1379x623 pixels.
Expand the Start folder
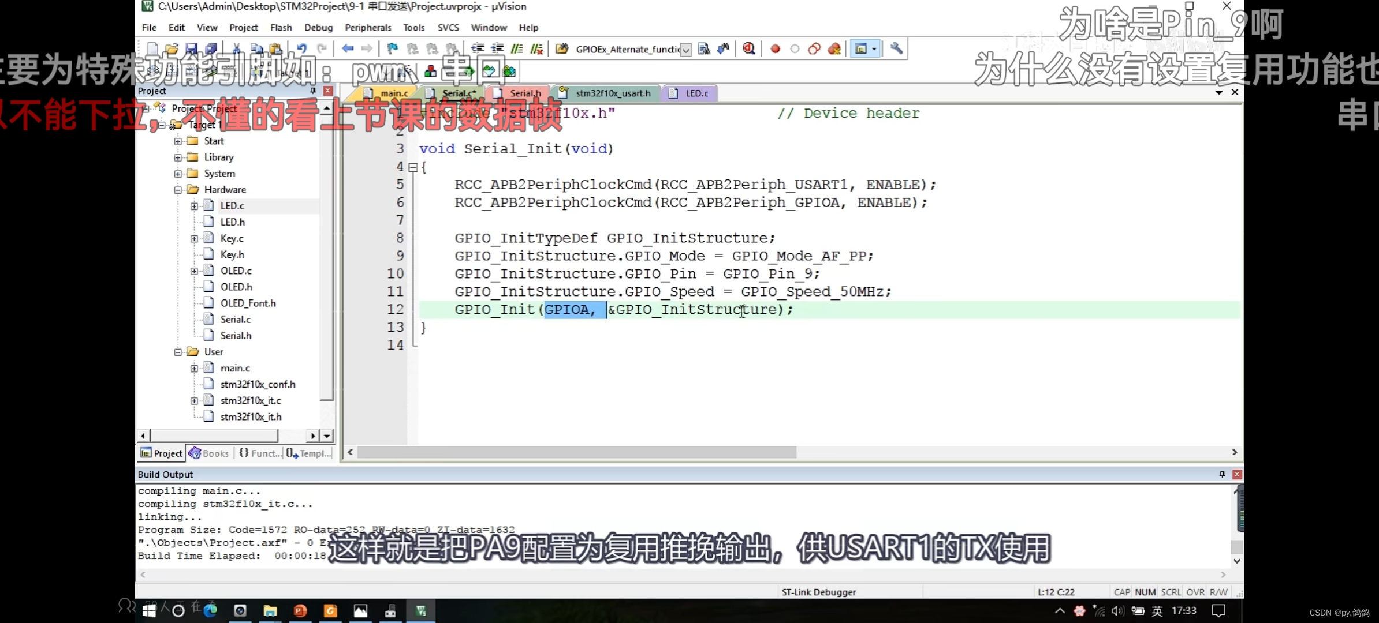[178, 141]
